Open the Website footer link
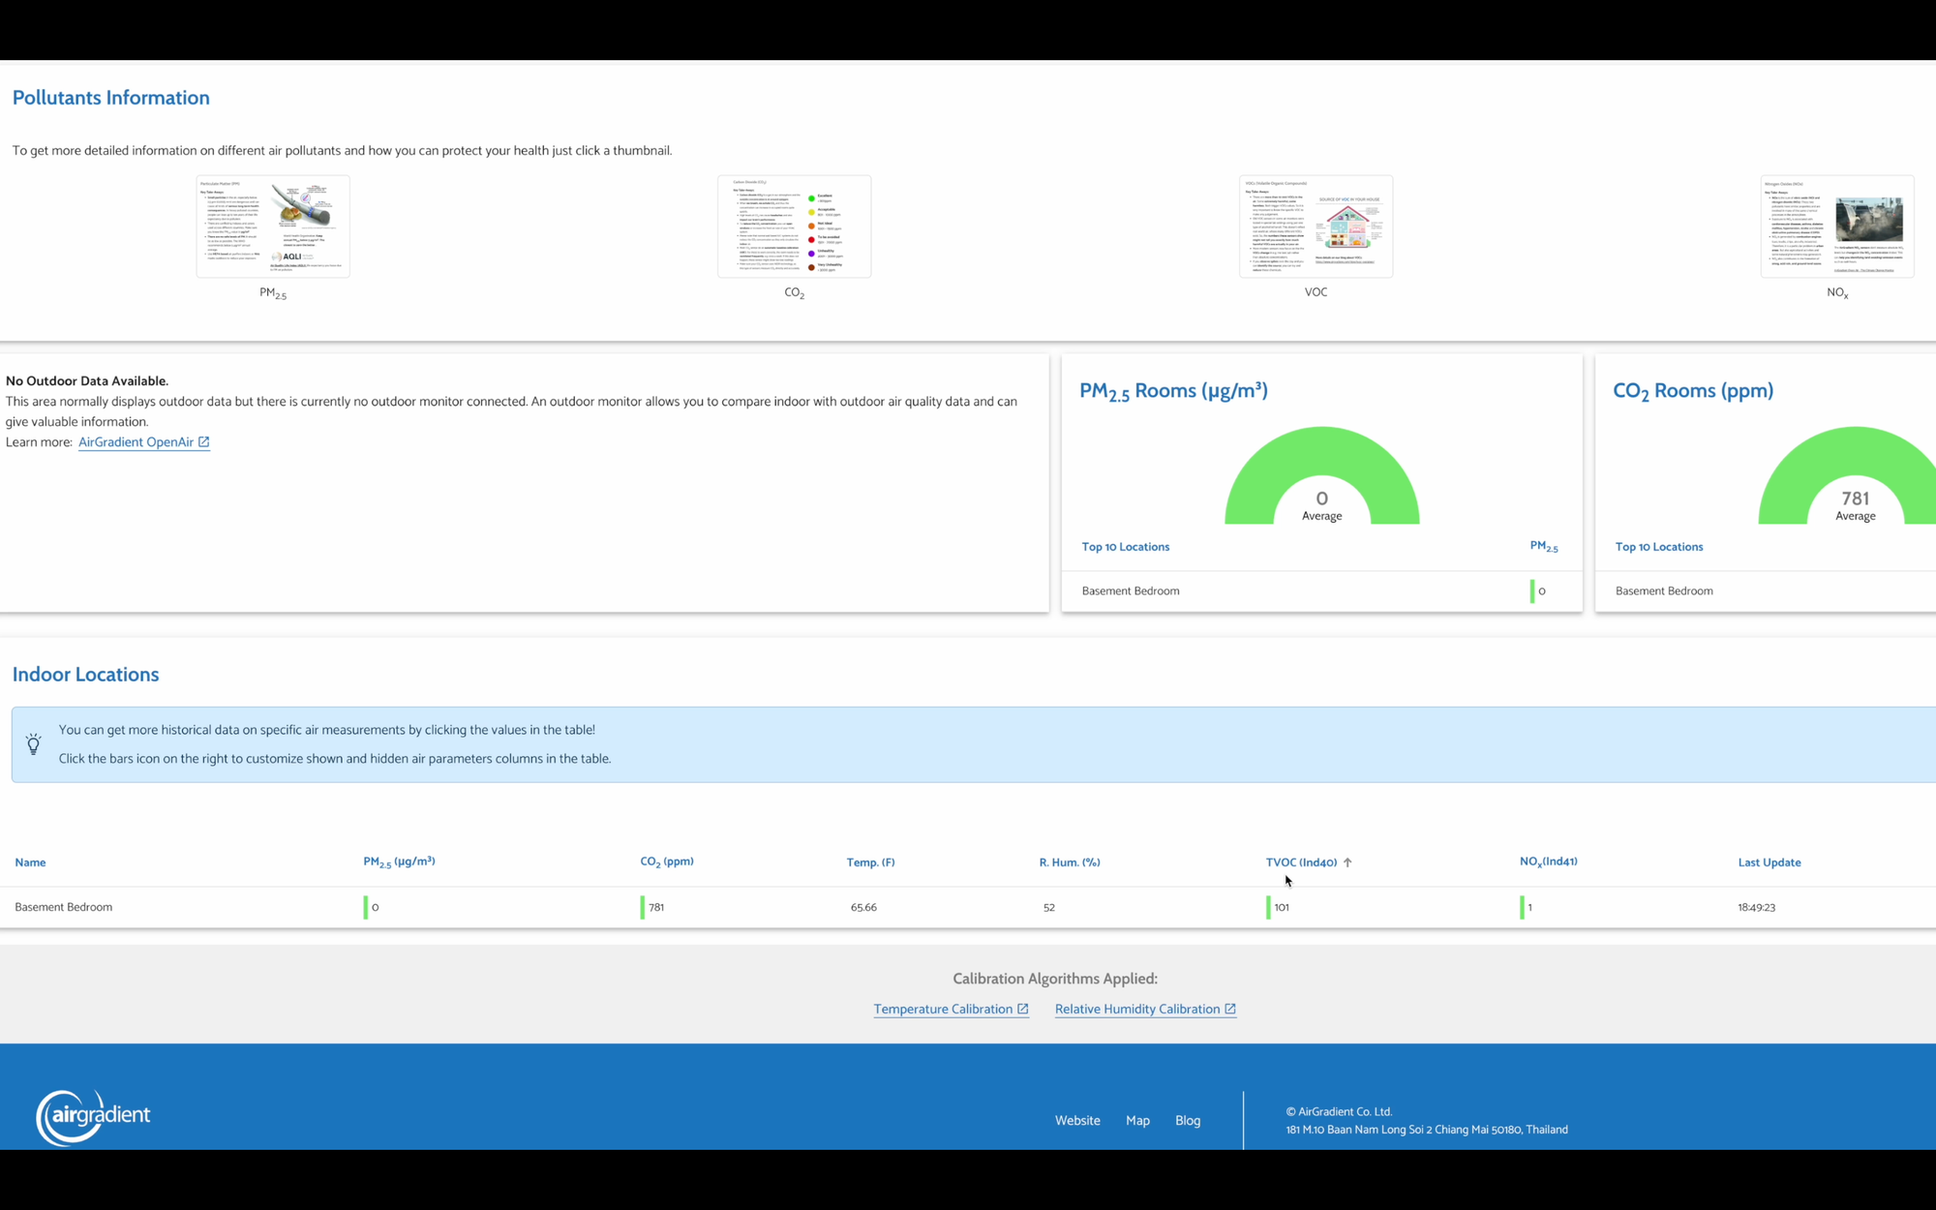1936x1210 pixels. 1076,1121
